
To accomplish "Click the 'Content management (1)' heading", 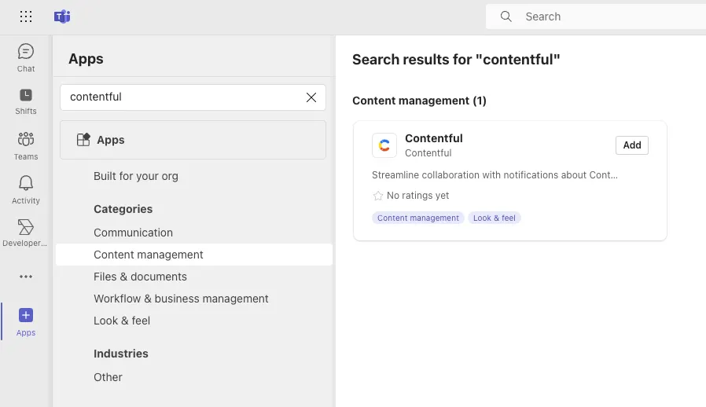I will coord(419,101).
